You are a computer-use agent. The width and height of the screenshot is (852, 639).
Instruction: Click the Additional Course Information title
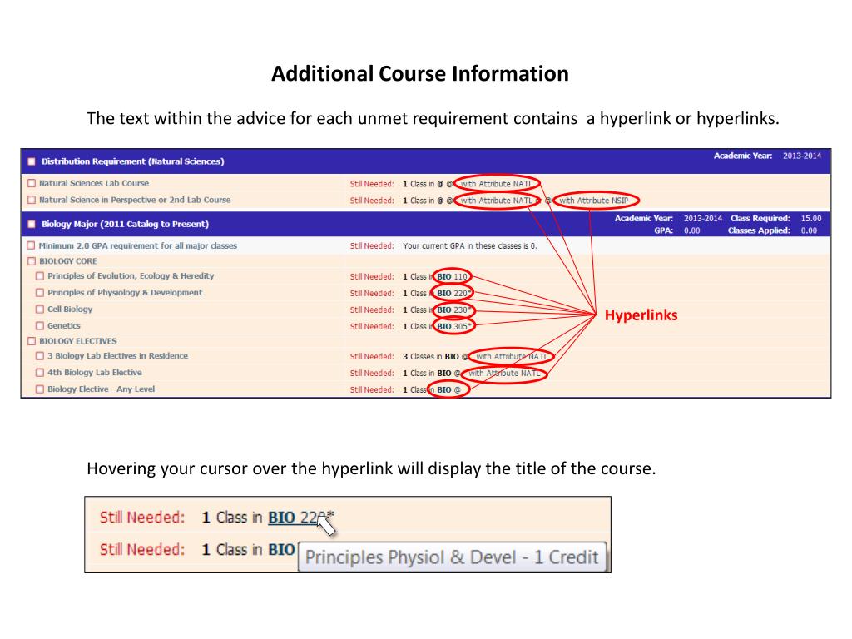point(420,73)
